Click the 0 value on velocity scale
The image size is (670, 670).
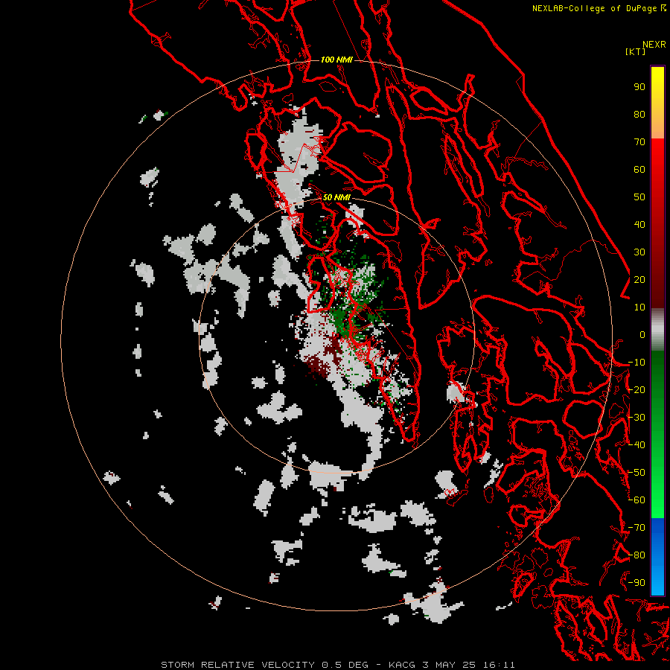click(x=642, y=335)
